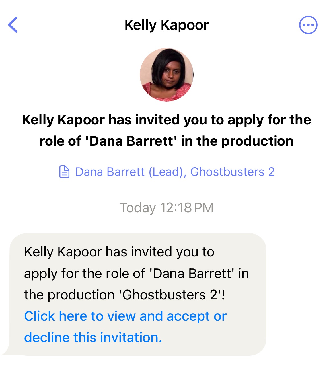Tap 'Ghostbusters 2' in the message bubble
This screenshot has width=333, height=368.
click(171, 295)
